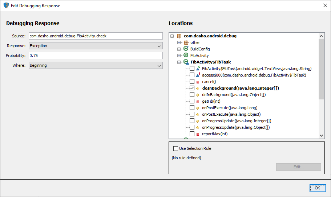Expand the FibActivity tree node
This screenshot has width=331, height=197.
[179, 56]
